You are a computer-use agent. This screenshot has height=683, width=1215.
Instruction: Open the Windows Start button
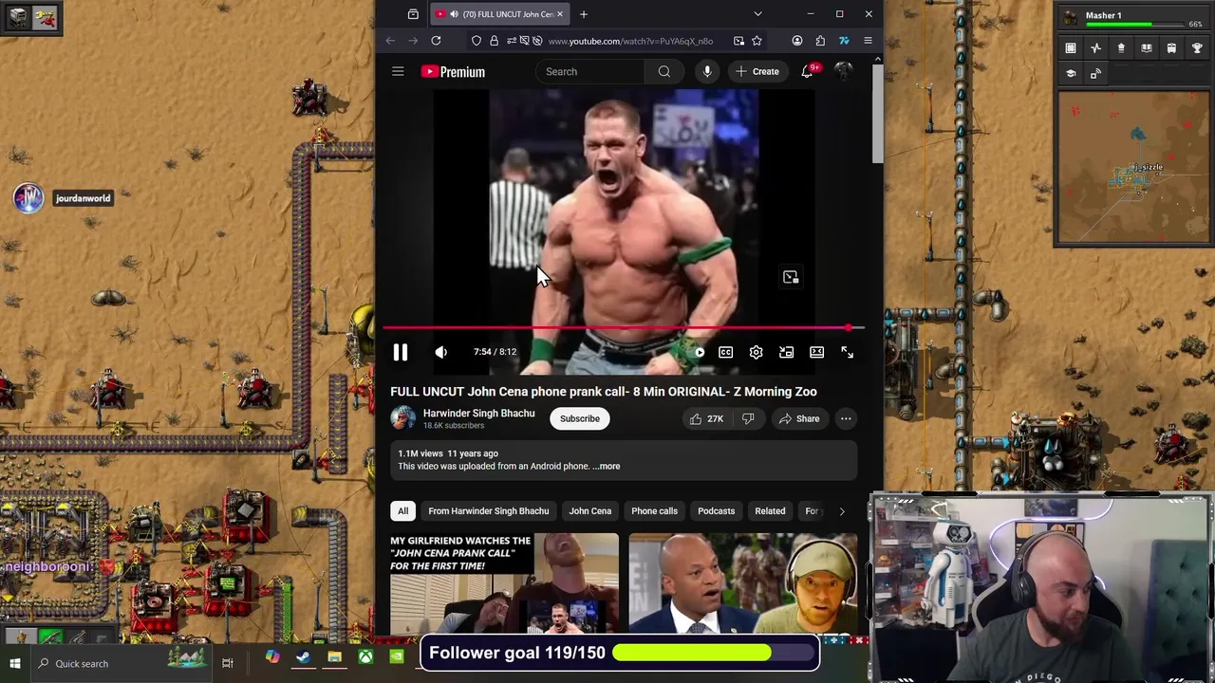(15, 664)
